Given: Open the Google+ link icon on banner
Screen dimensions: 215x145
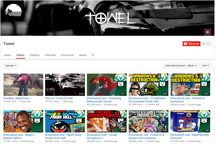Looking at the screenshot, I should tap(208, 32).
